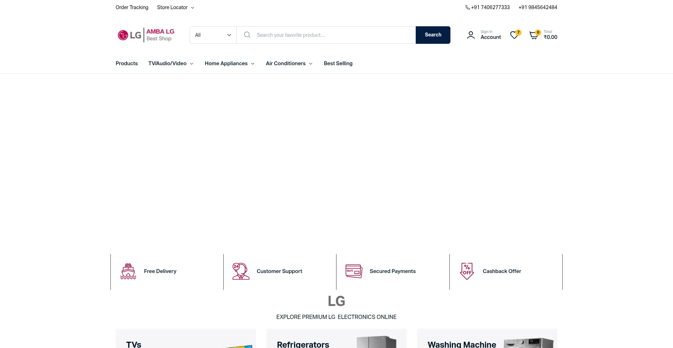
Task: Open the Products menu item
Action: coord(127,63)
